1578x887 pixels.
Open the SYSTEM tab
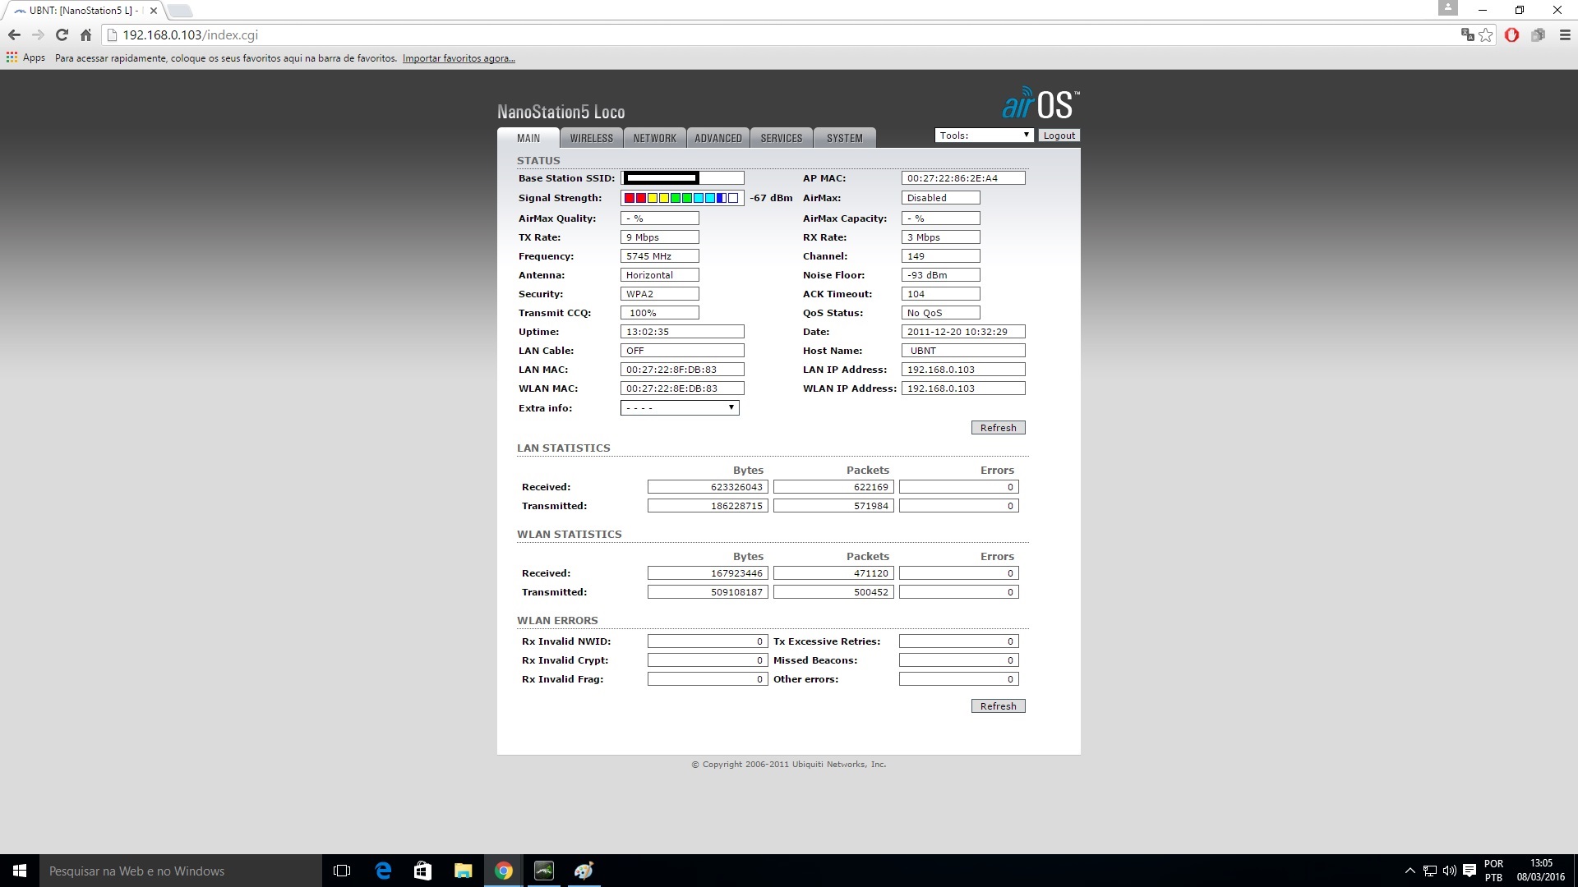tap(845, 138)
